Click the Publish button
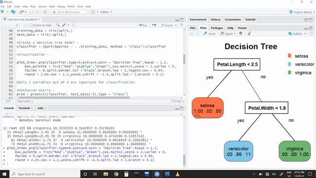Screen dimensions: 316x178 [x=295, y=34]
